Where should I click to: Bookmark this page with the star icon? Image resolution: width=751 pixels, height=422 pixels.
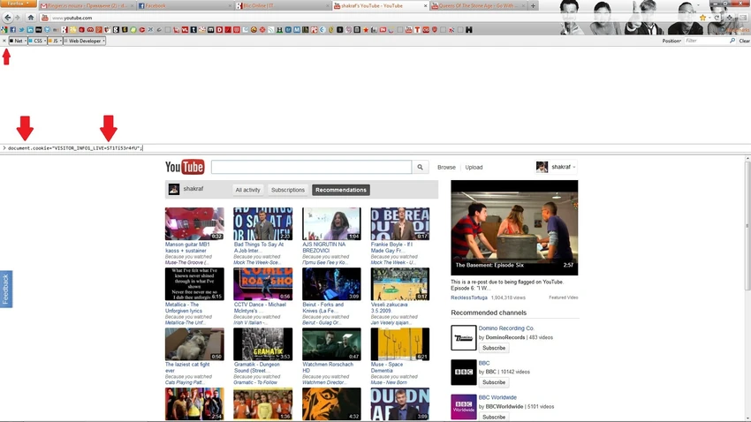pyautogui.click(x=702, y=18)
